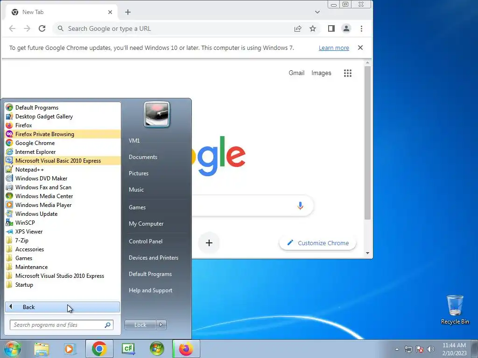Open My Computer

pyautogui.click(x=146, y=224)
